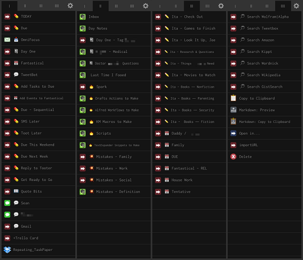Open the settings gear above the Inbox list
This screenshot has width=303, height=260.
click(146, 6)
